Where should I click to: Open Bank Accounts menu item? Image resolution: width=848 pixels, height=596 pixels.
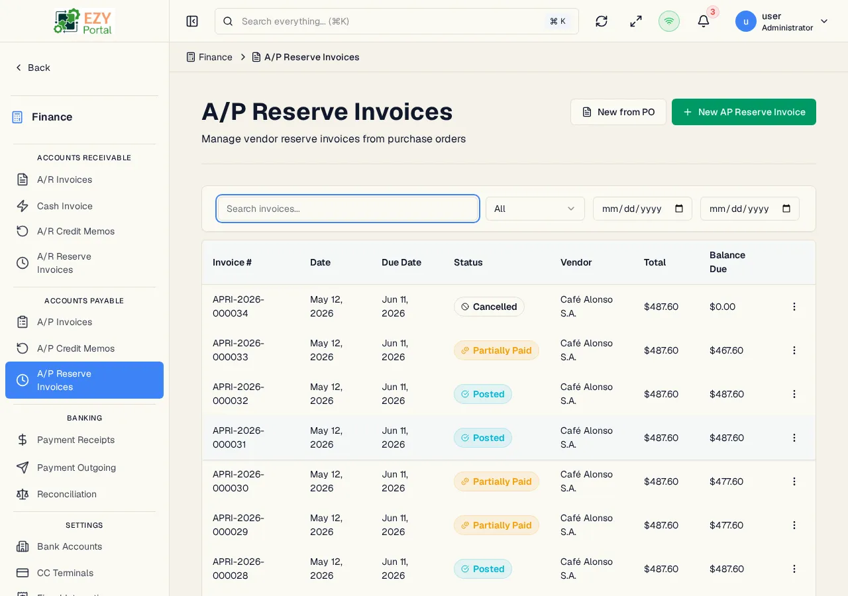[84, 546]
